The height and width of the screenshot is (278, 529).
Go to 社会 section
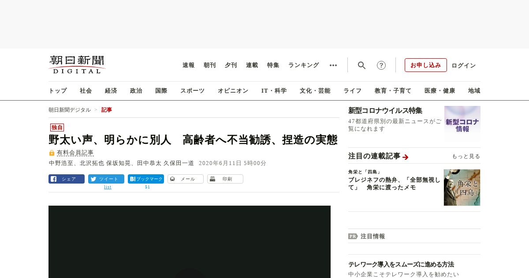pyautogui.click(x=86, y=90)
